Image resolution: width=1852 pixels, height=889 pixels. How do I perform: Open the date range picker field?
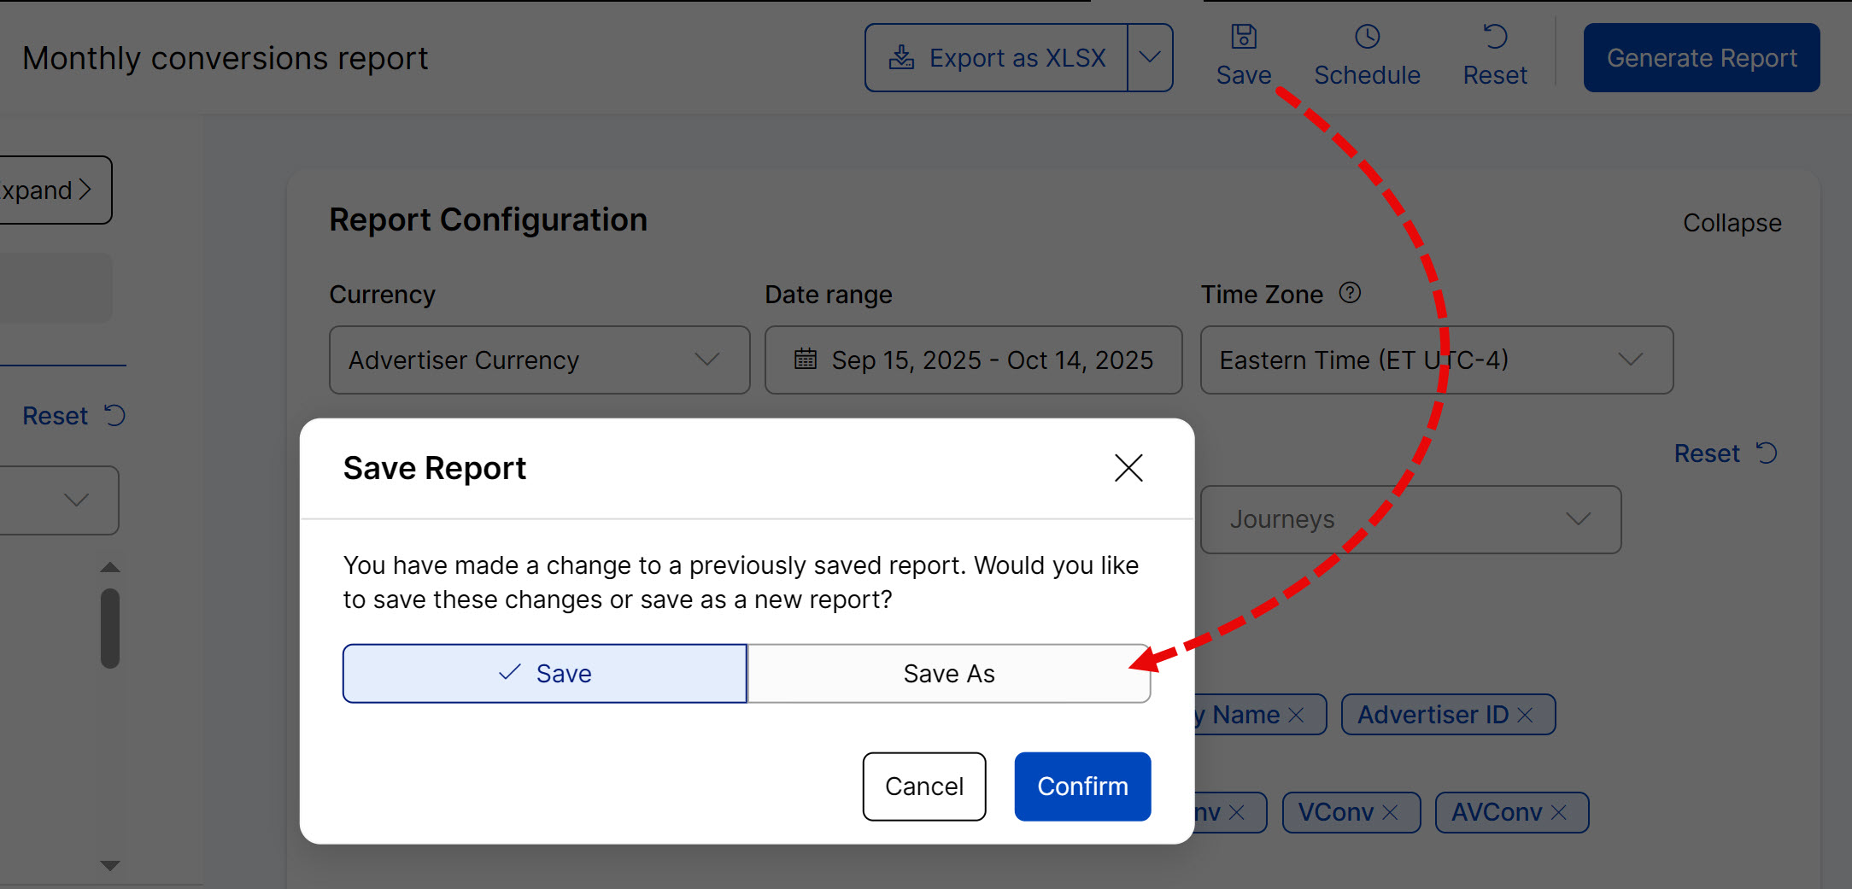pos(973,360)
